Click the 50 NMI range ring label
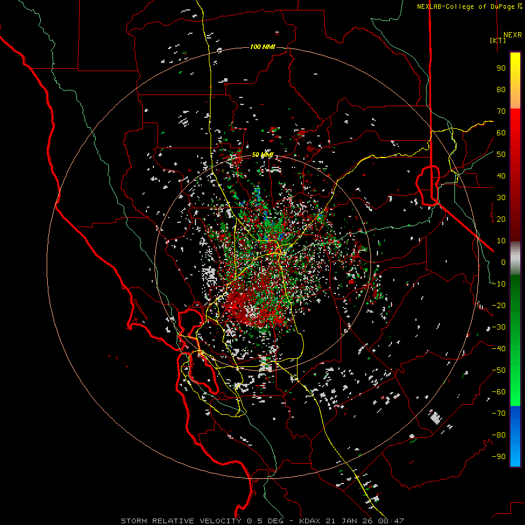Screen dimensions: 525x525 tap(262, 155)
